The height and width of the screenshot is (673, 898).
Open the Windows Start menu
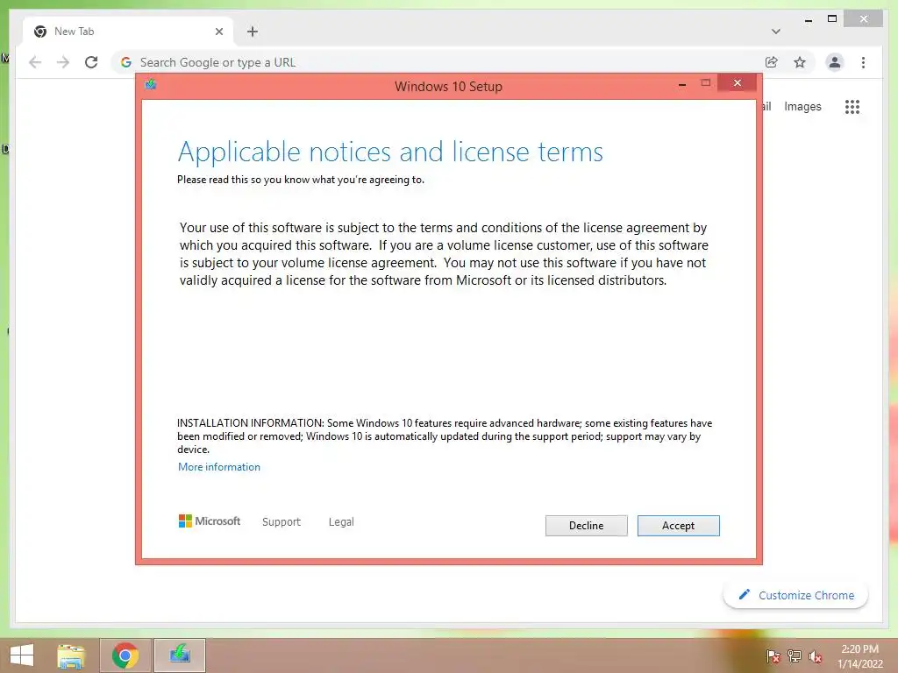point(22,655)
